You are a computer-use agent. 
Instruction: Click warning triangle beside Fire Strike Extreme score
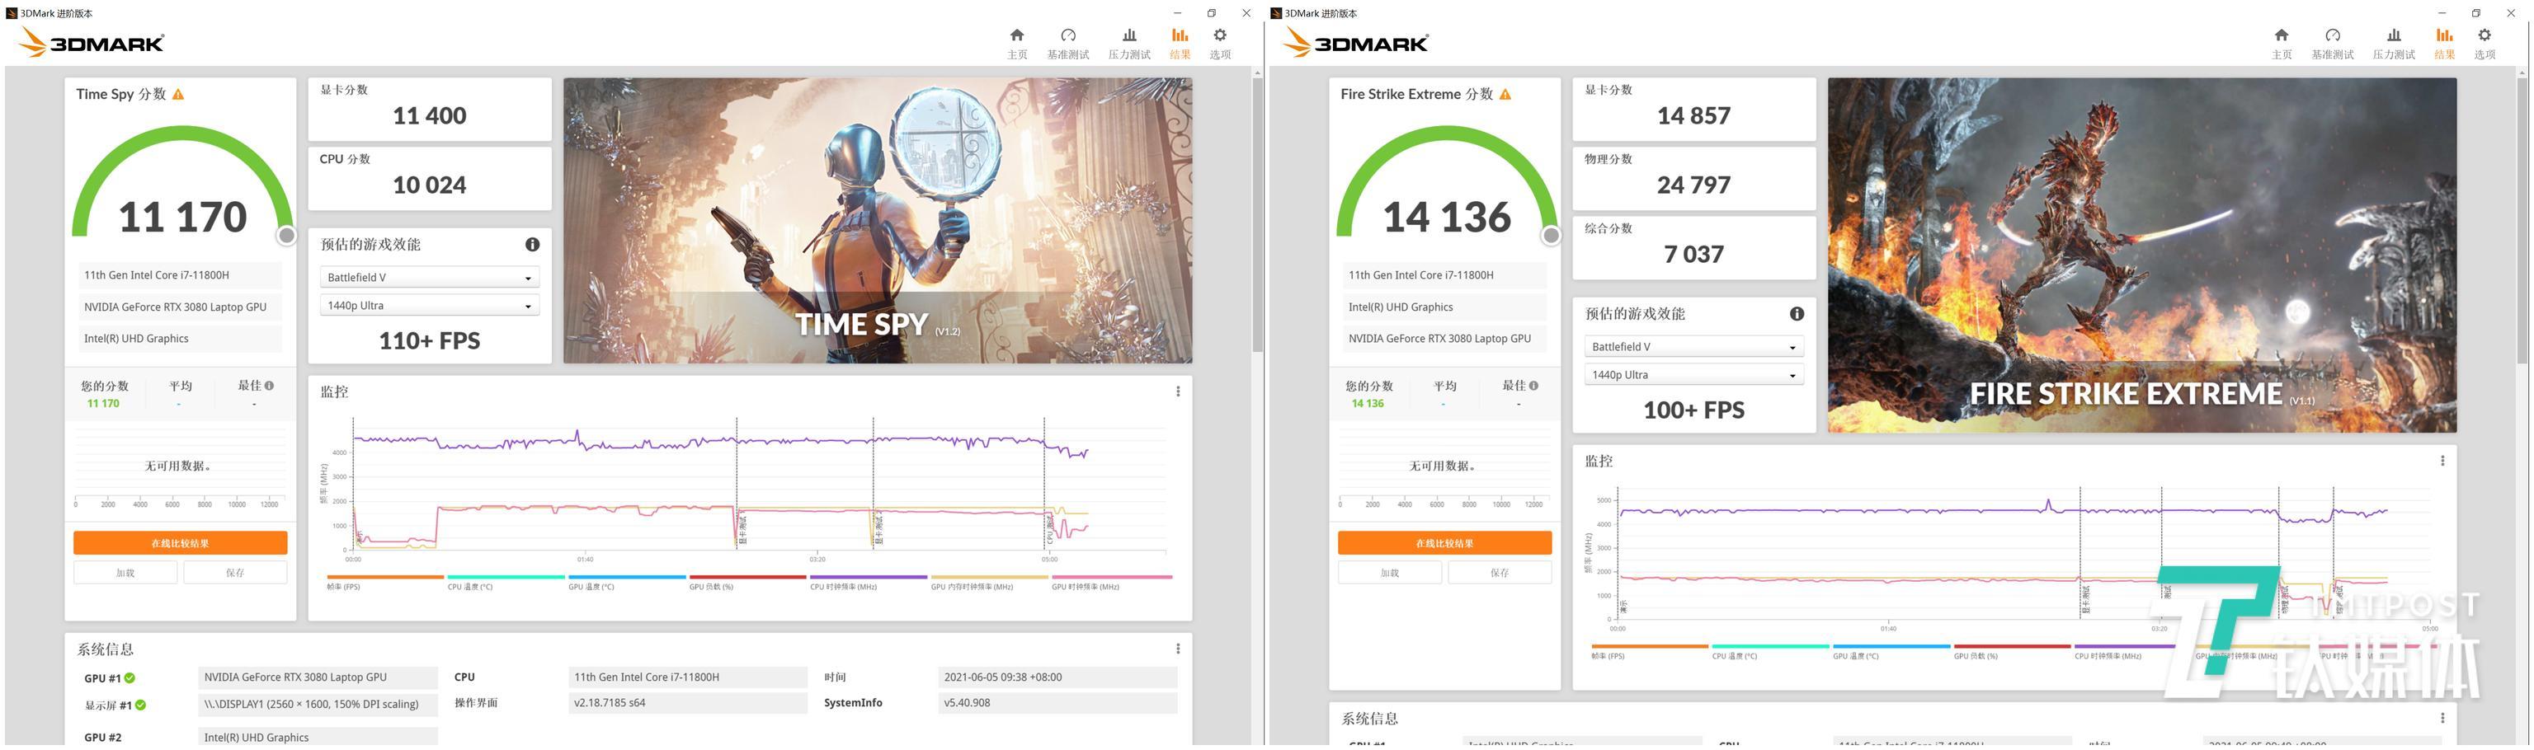pyautogui.click(x=1505, y=94)
